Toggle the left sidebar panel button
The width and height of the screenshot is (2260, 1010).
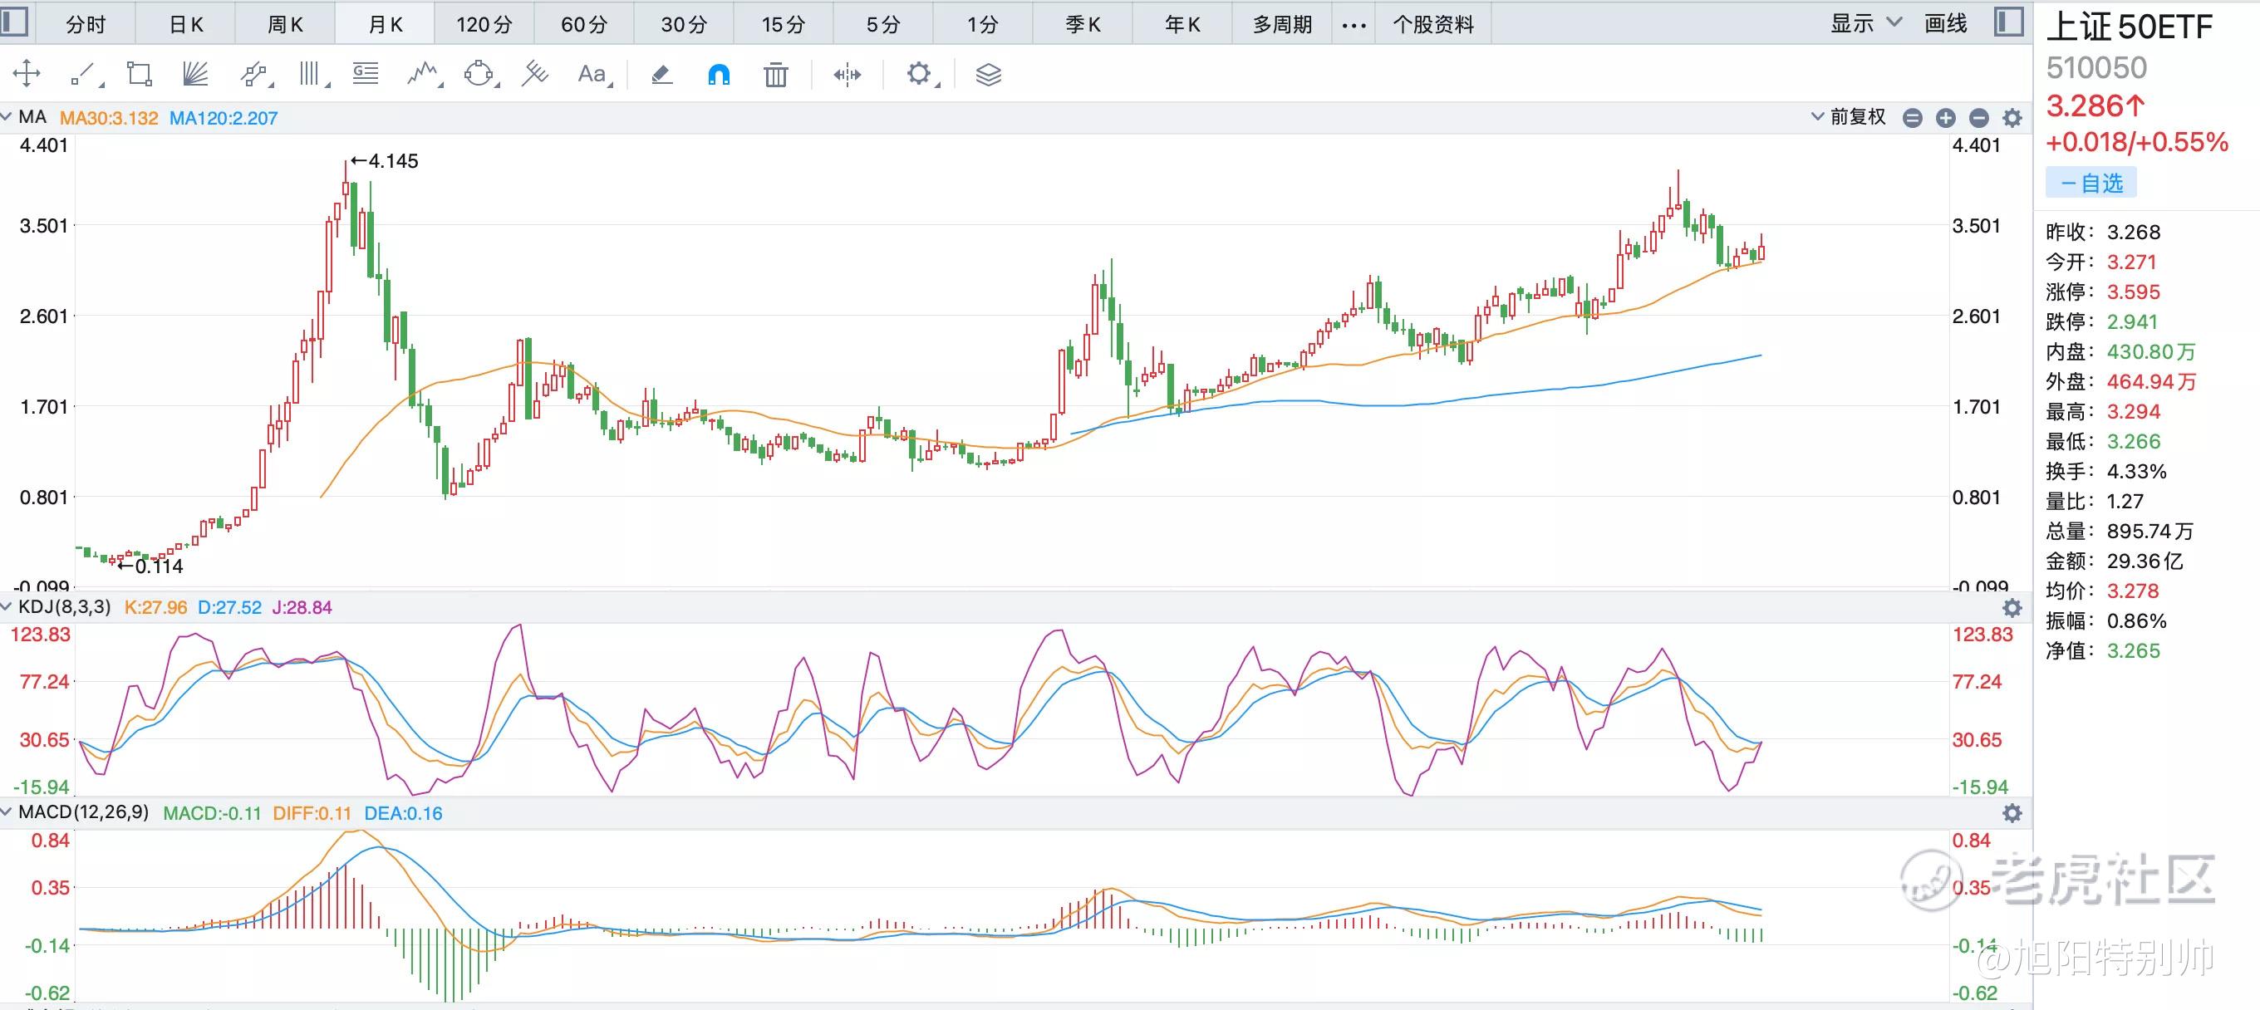tap(14, 21)
